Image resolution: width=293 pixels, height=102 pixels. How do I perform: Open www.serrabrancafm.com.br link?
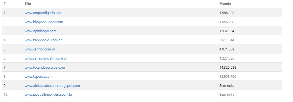pos(46,58)
